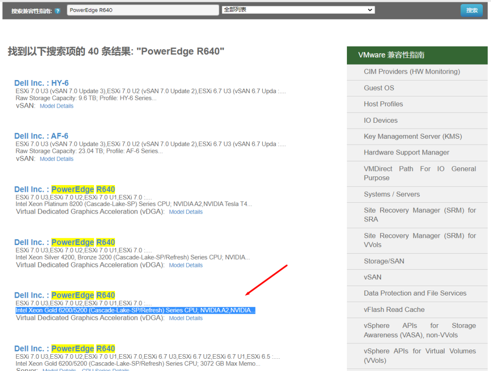Select Guest OS in compatibility guide sidebar
Image resolution: width=491 pixels, height=371 pixels.
pyautogui.click(x=417, y=88)
